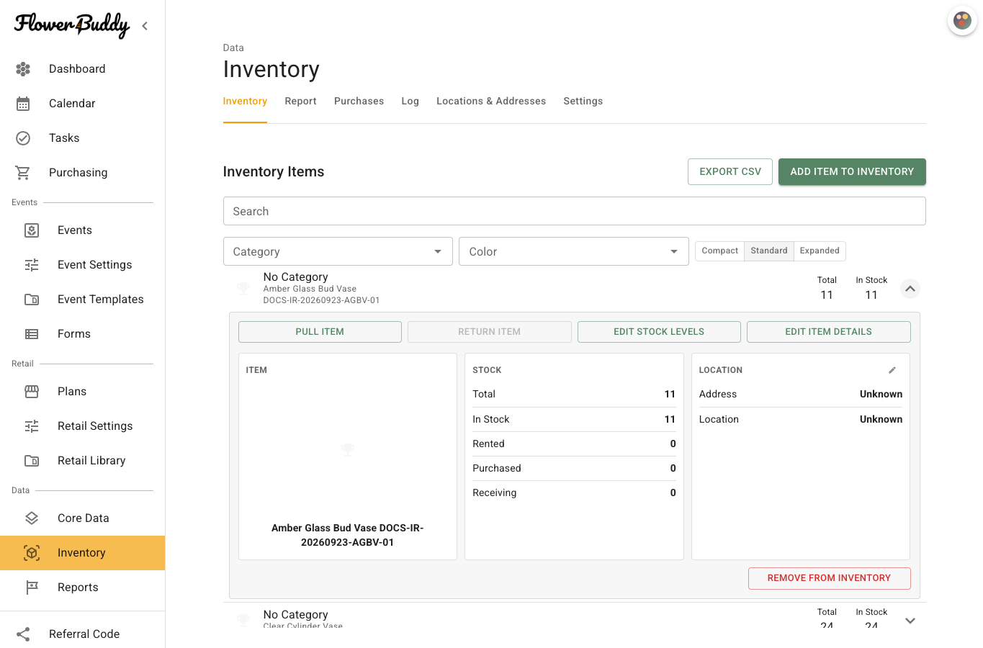Click Remove From Inventory button
Screen dimensions: 983x648
pos(830,578)
